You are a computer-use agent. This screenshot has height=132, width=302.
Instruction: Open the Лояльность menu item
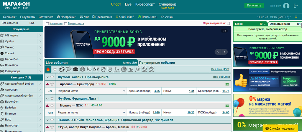point(147,17)
